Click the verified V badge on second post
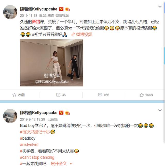 point(61,113)
